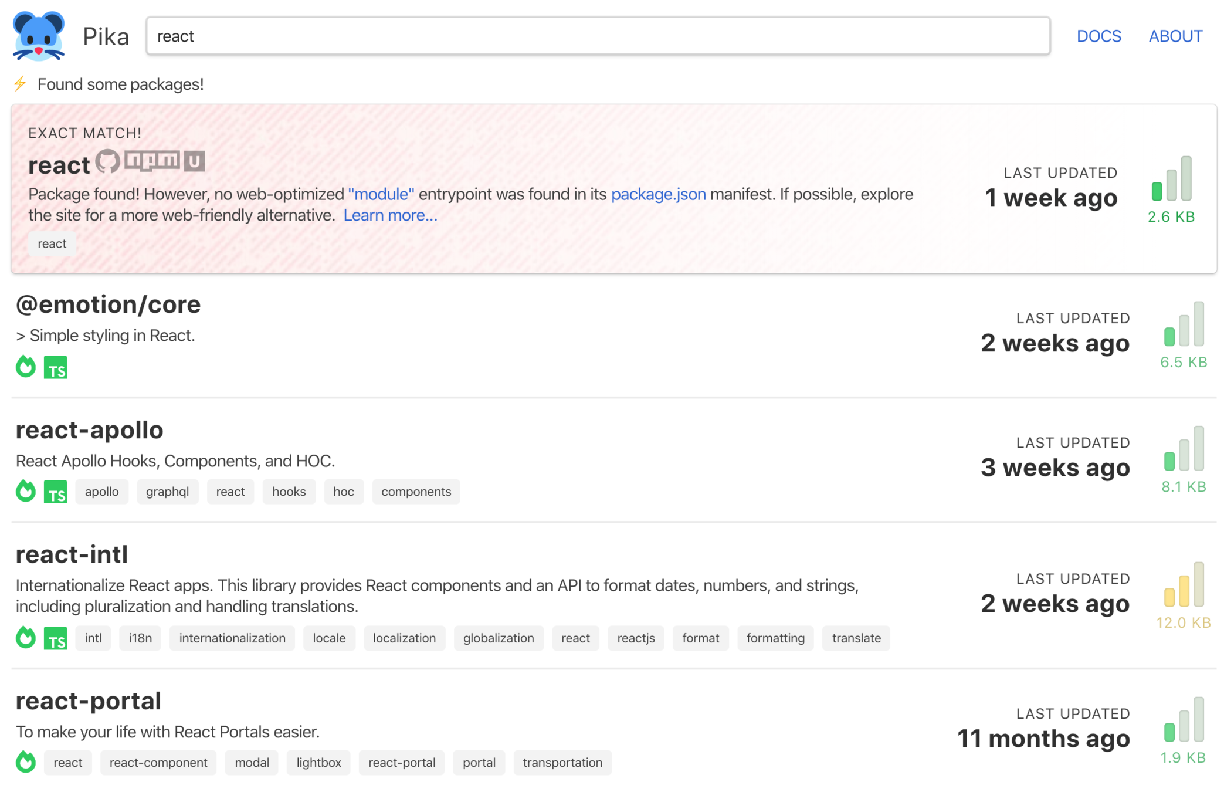
Task: Click the "module" entrypoint link
Action: 381,194
